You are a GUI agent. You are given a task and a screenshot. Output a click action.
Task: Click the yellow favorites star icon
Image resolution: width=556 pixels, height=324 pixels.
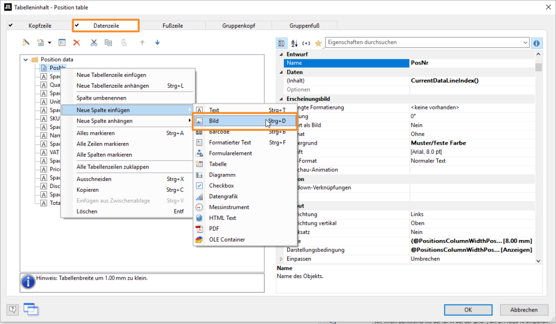pos(318,43)
